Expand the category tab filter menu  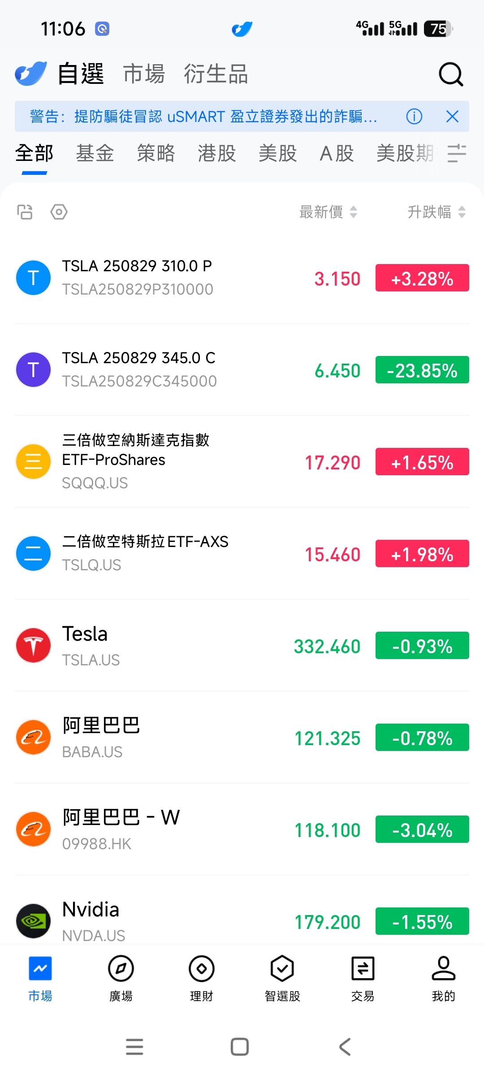tap(457, 153)
